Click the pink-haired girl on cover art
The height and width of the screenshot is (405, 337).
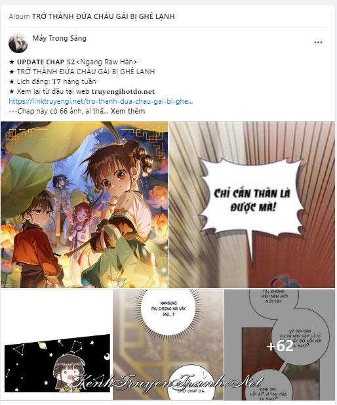[83, 222]
